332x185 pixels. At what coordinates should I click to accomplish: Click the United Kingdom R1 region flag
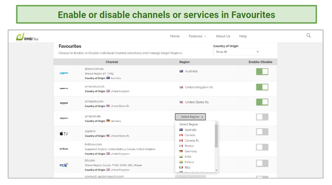pos(181,87)
